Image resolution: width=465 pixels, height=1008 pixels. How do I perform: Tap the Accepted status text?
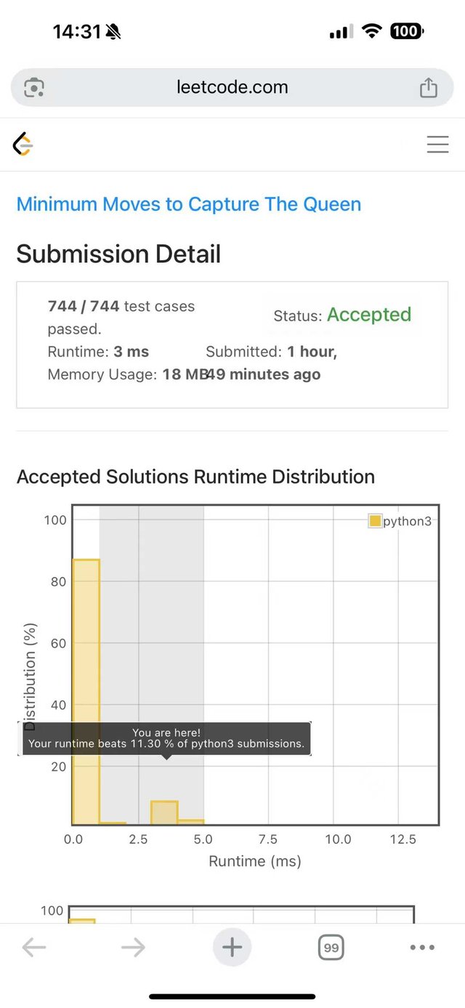(369, 315)
